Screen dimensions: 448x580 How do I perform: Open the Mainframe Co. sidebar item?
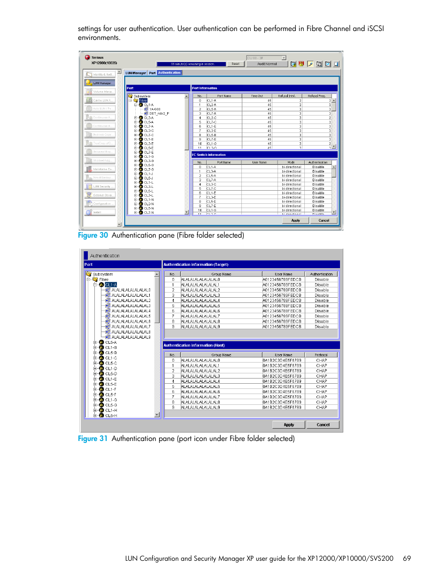pos(100,169)
